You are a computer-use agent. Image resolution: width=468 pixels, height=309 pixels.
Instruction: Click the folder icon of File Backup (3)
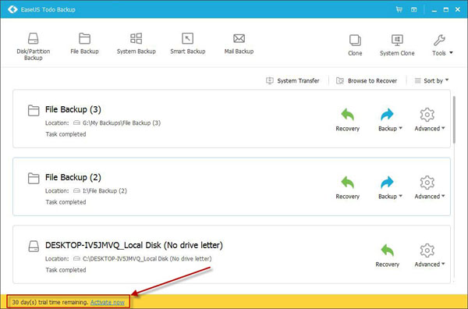tap(34, 110)
